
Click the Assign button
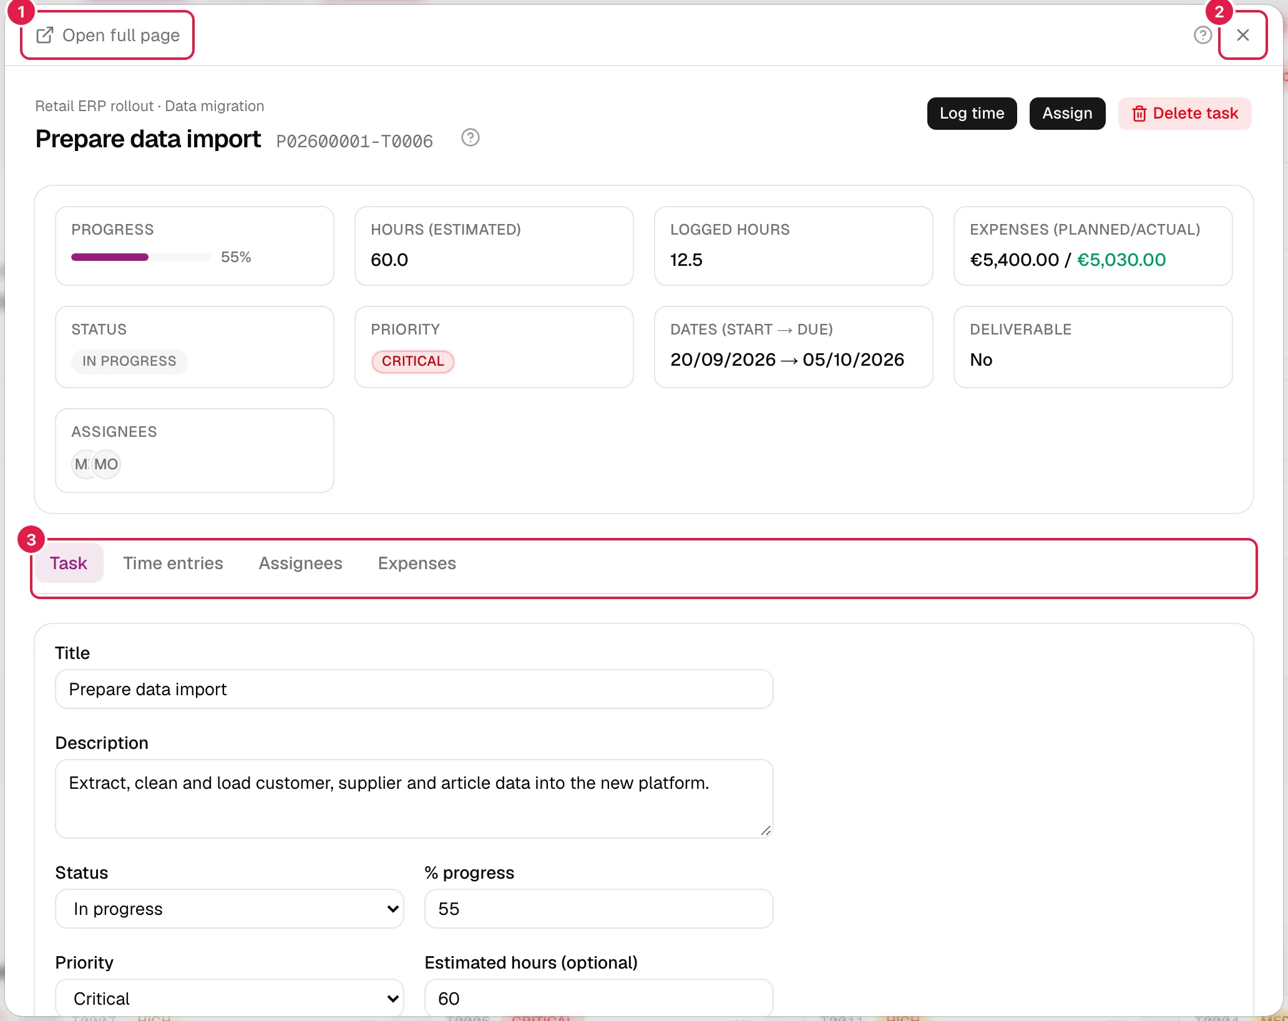tap(1067, 114)
